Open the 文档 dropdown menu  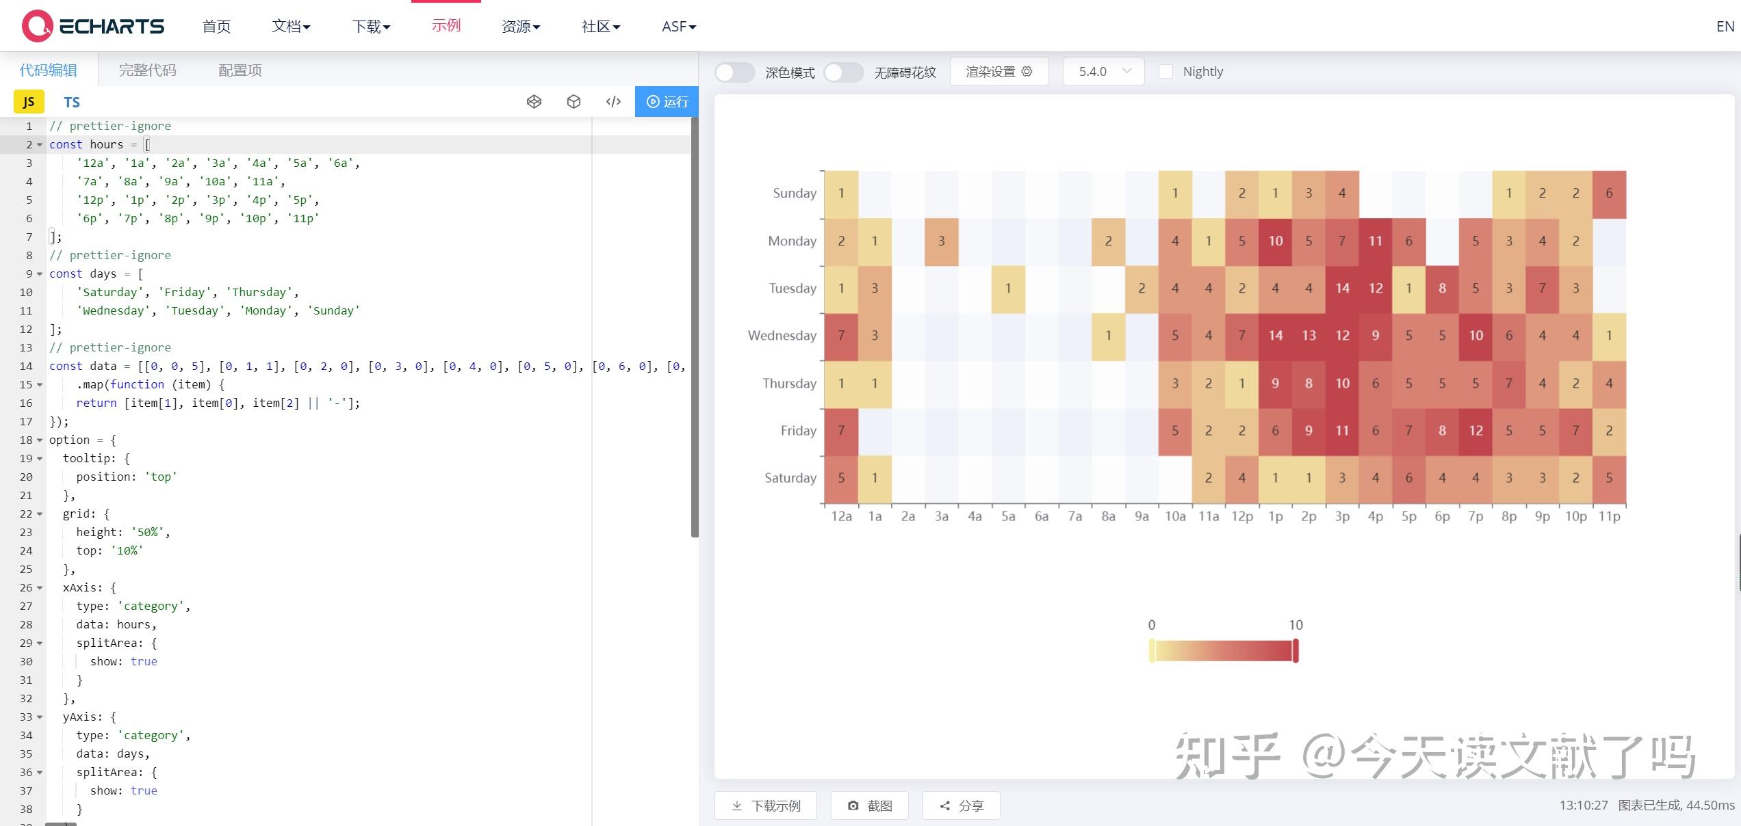(290, 26)
